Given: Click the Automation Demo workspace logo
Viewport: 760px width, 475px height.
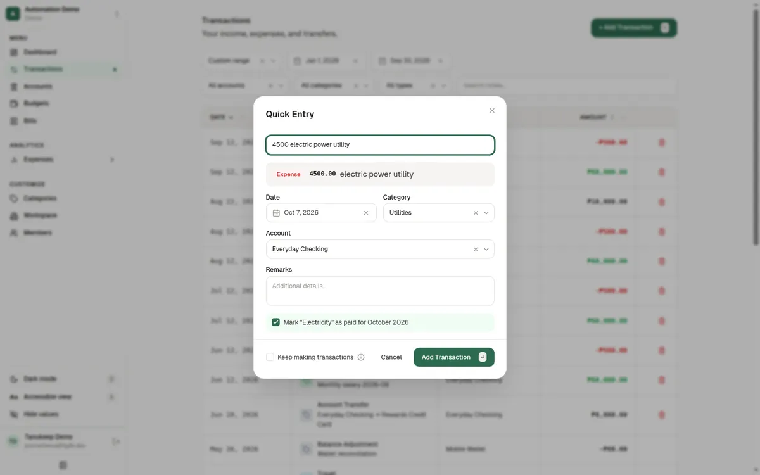Looking at the screenshot, I should pyautogui.click(x=13, y=14).
